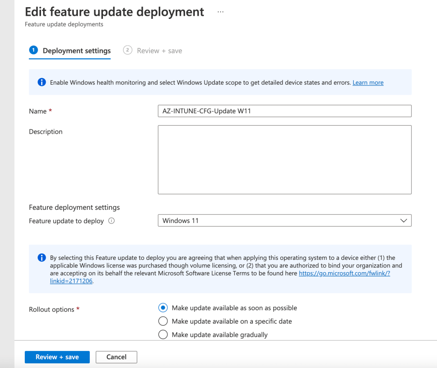Screen dimensions: 437x368
Task: Click inside the Description text box
Action: coord(284,159)
